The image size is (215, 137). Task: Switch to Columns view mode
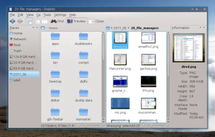tap(45, 21)
